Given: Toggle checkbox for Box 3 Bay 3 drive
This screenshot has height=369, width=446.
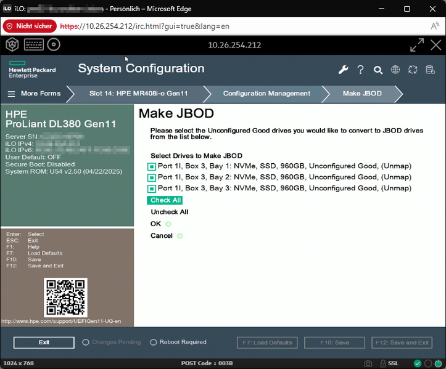Looking at the screenshot, I should (152, 189).
